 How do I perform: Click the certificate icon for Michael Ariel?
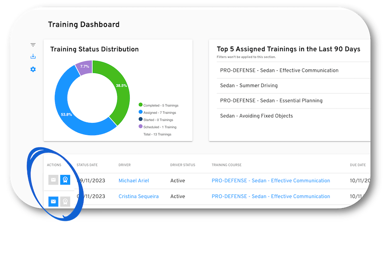coord(65,180)
